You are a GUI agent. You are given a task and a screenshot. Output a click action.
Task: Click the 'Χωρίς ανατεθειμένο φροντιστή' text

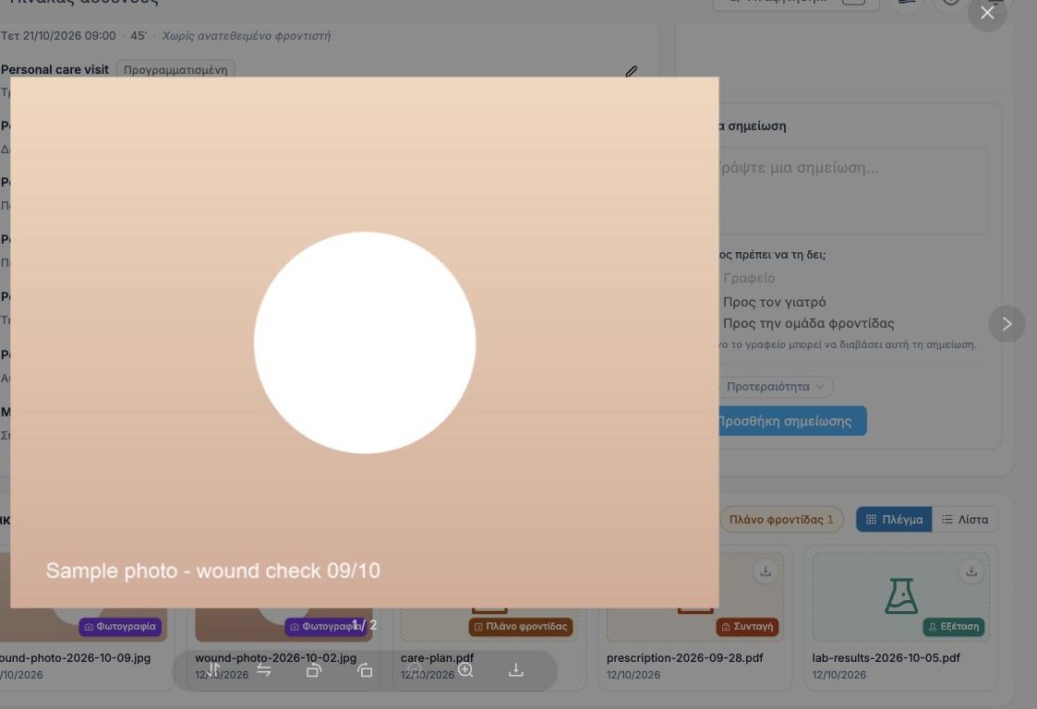point(246,36)
